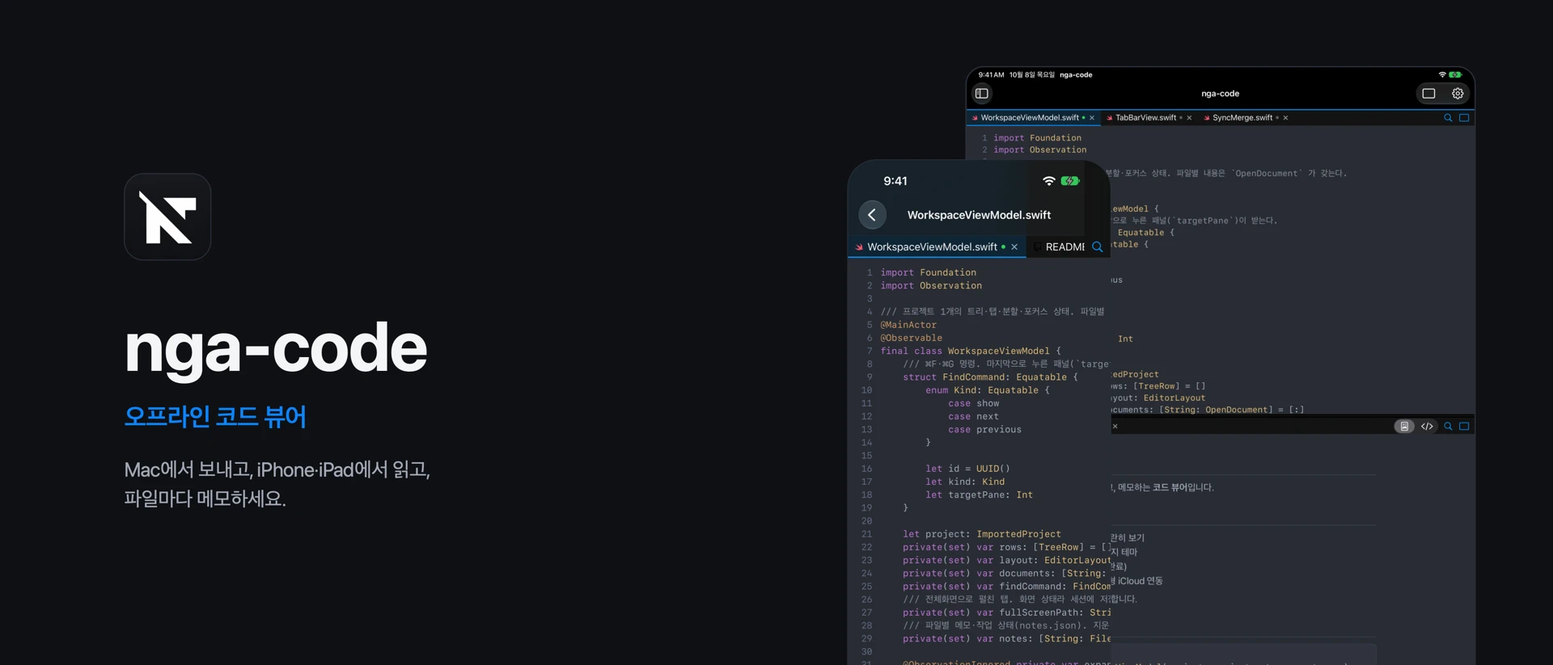Click the iPad title nga-code in toolbar
This screenshot has width=1553, height=665.
1220,94
